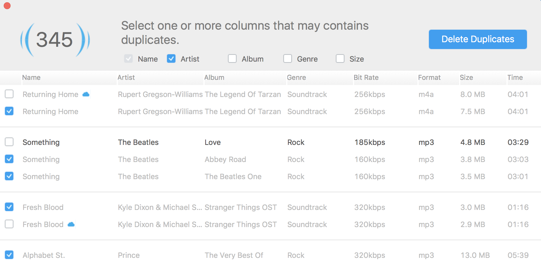Uncheck the 3.0 MB Fresh Blood row
Viewport: 541px width, 265px height.
[9, 207]
